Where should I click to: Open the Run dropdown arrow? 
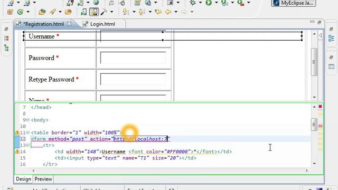[217, 3]
